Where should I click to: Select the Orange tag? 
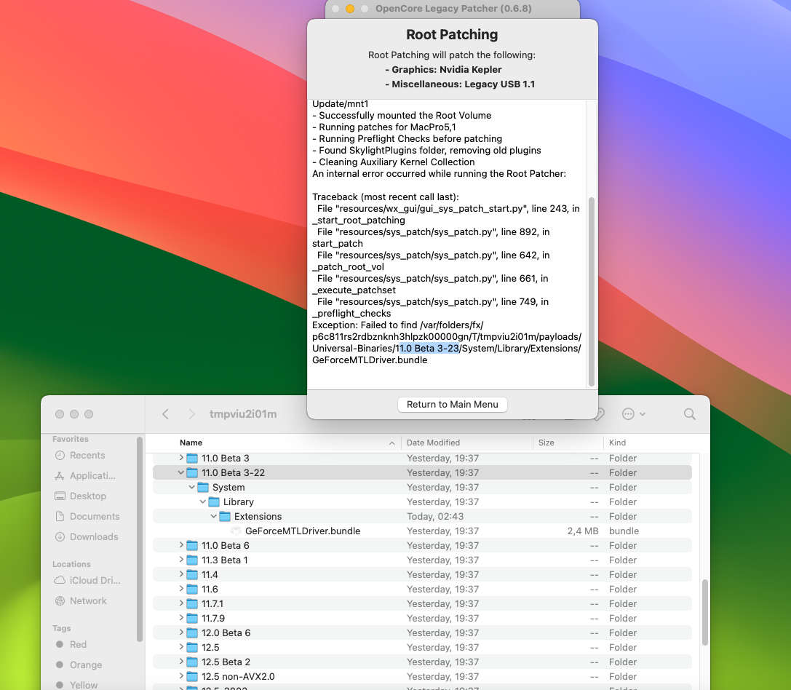85,665
